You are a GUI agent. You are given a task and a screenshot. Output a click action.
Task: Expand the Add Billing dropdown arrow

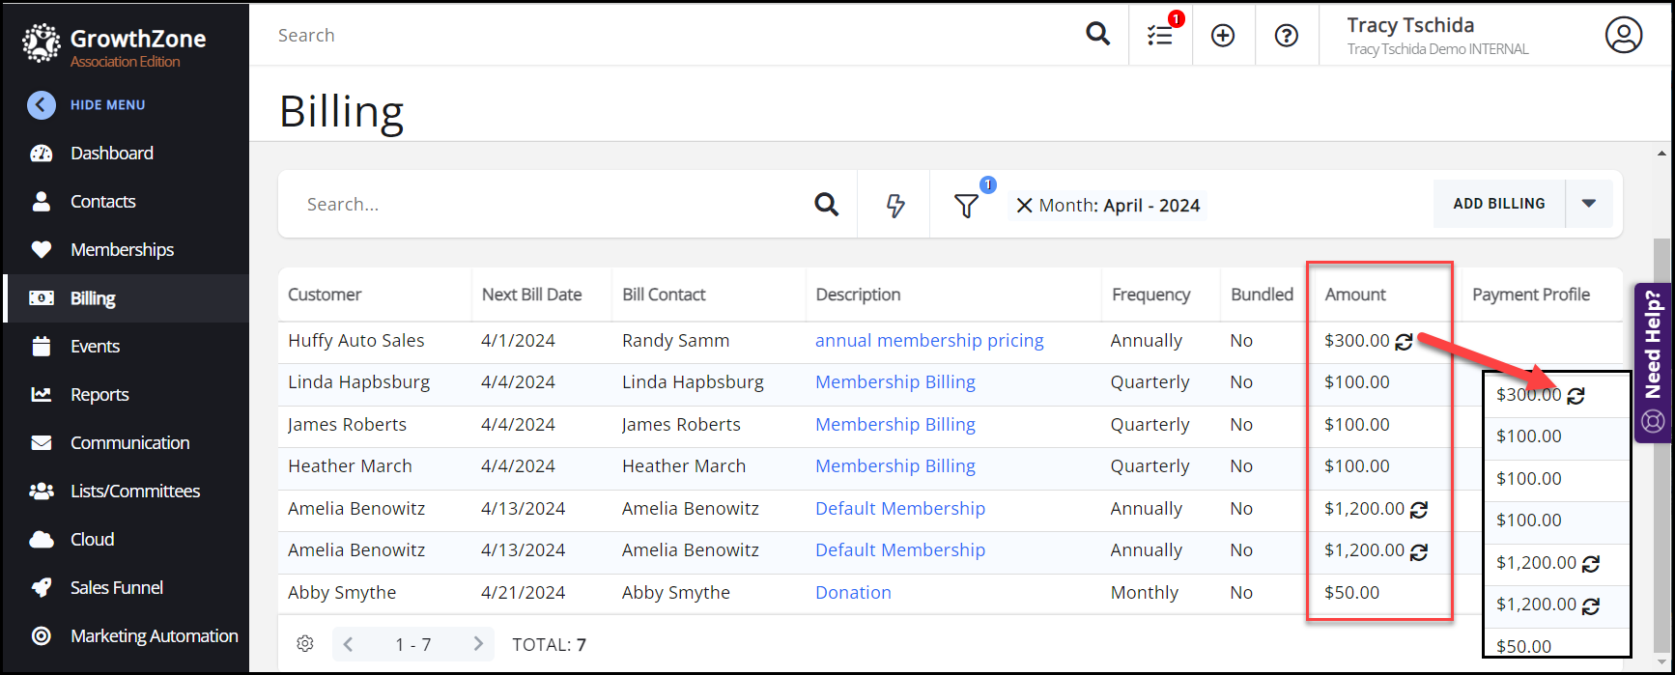tap(1589, 204)
